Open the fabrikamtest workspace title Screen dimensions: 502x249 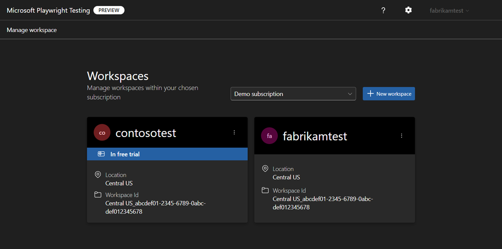click(x=315, y=136)
